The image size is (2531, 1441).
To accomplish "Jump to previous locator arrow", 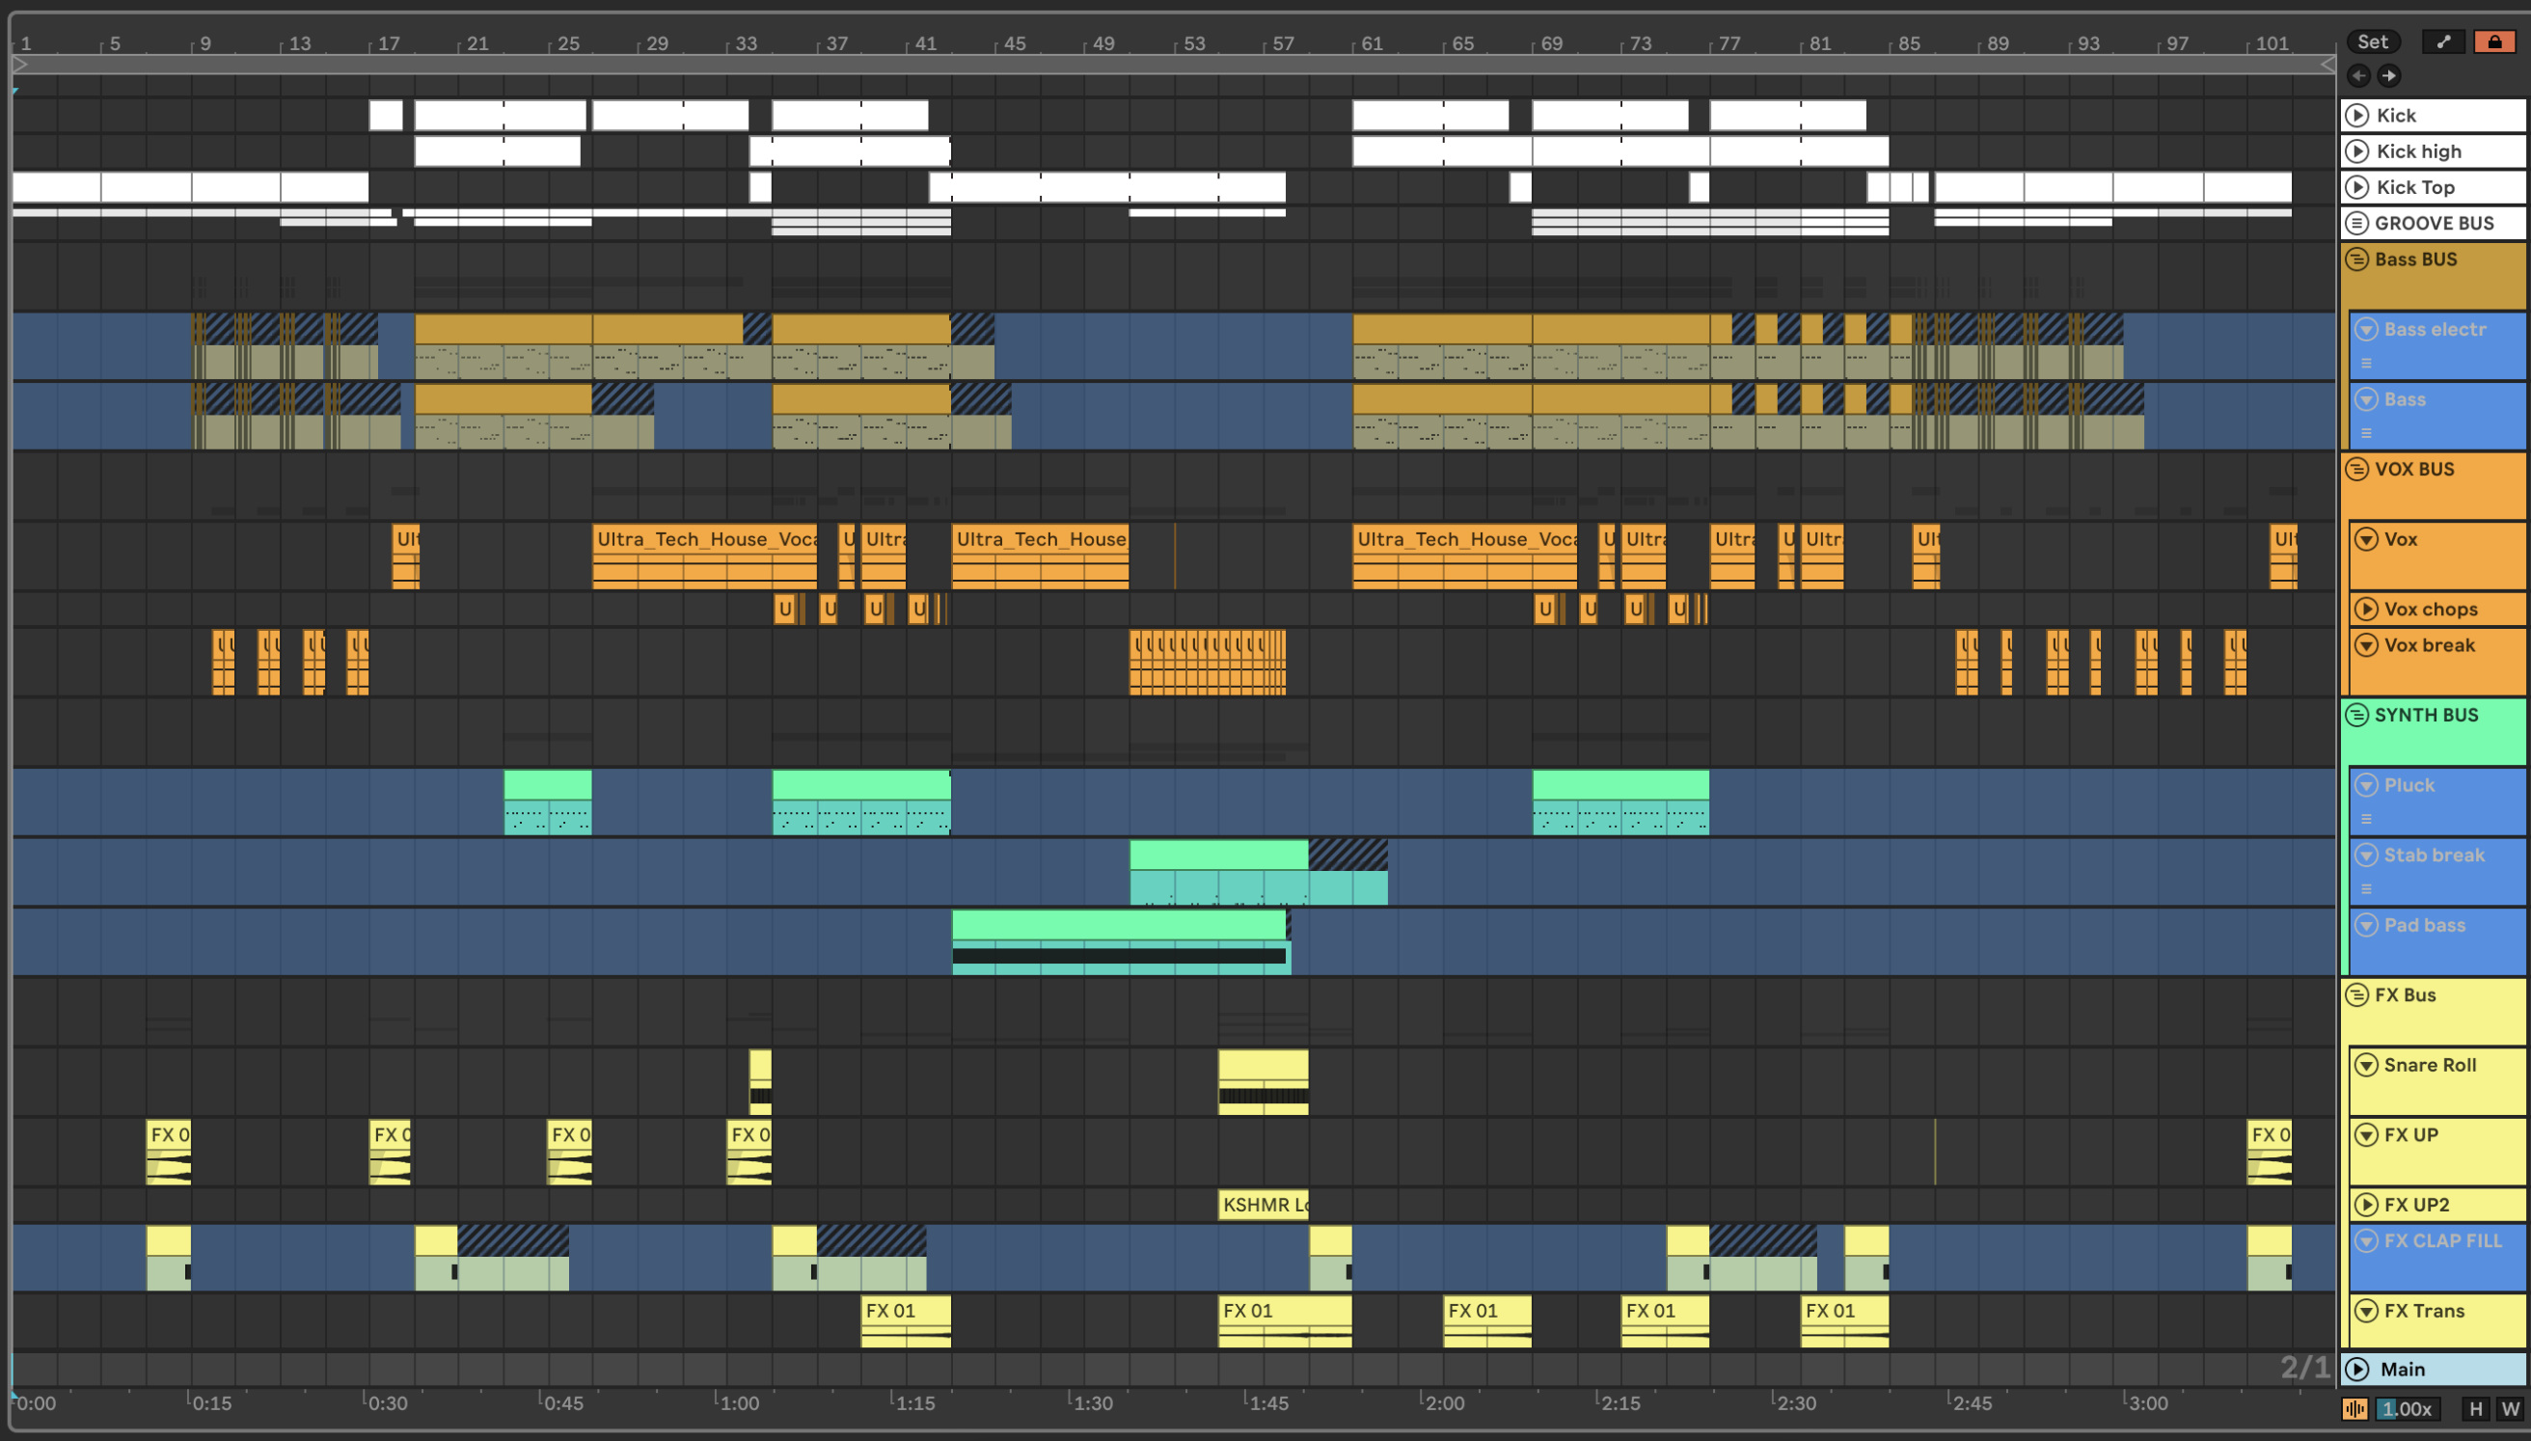I will click(2359, 75).
